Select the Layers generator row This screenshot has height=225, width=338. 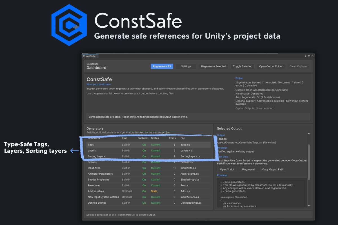coord(148,150)
